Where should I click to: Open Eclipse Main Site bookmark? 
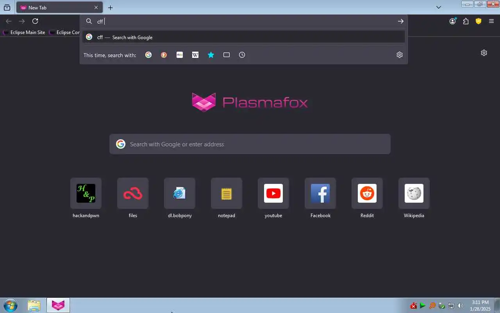24,32
